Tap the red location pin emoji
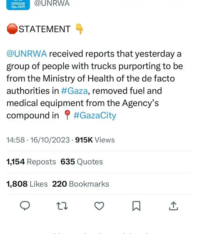This screenshot has width=199, height=234. coord(67,116)
